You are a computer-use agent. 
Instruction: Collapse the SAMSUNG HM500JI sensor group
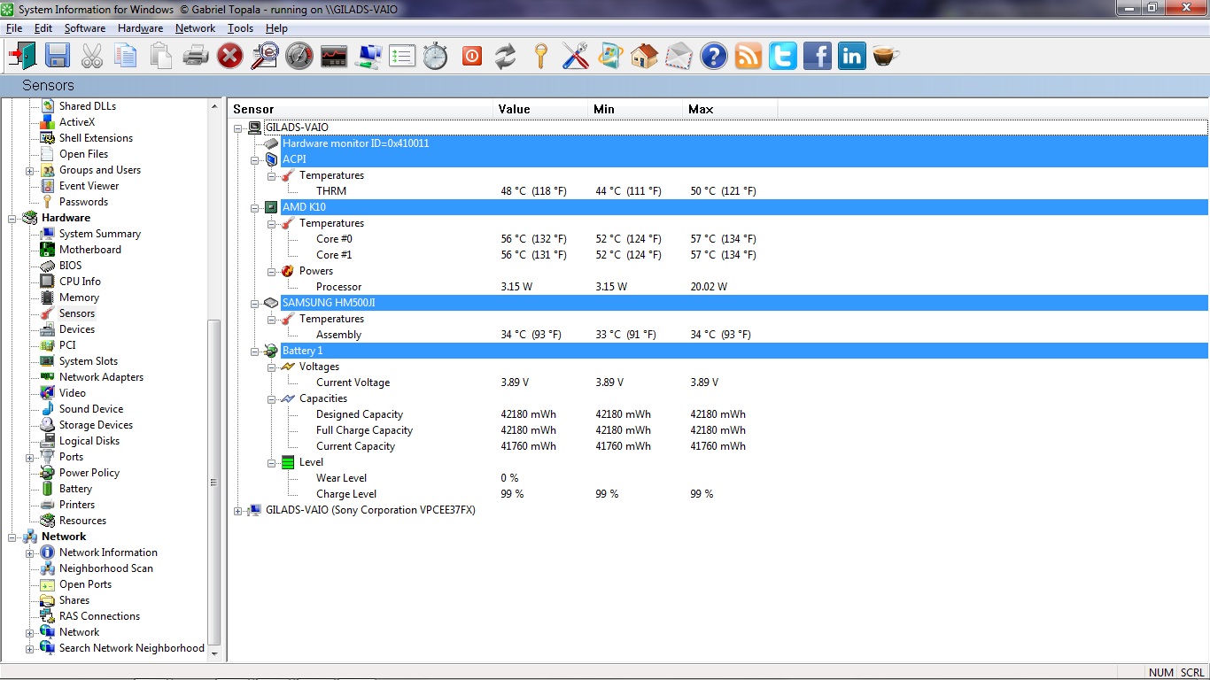(254, 303)
